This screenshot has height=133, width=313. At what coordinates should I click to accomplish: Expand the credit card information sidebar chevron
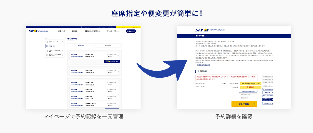tap(63, 55)
